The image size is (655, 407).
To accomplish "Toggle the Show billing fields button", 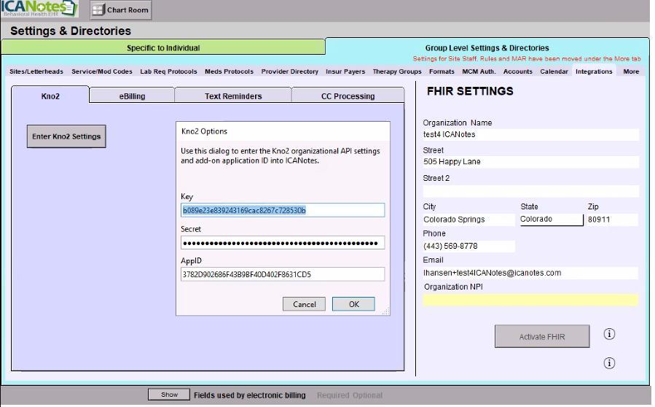I will (x=169, y=395).
